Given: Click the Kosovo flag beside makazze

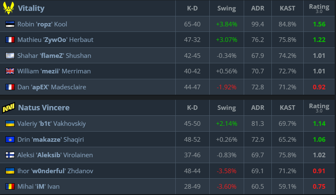Looking at the screenshot, I should (10, 139).
